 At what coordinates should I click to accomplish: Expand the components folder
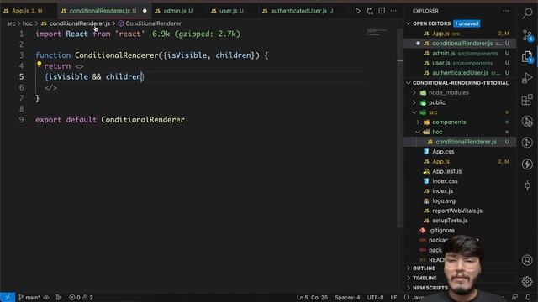coord(418,122)
